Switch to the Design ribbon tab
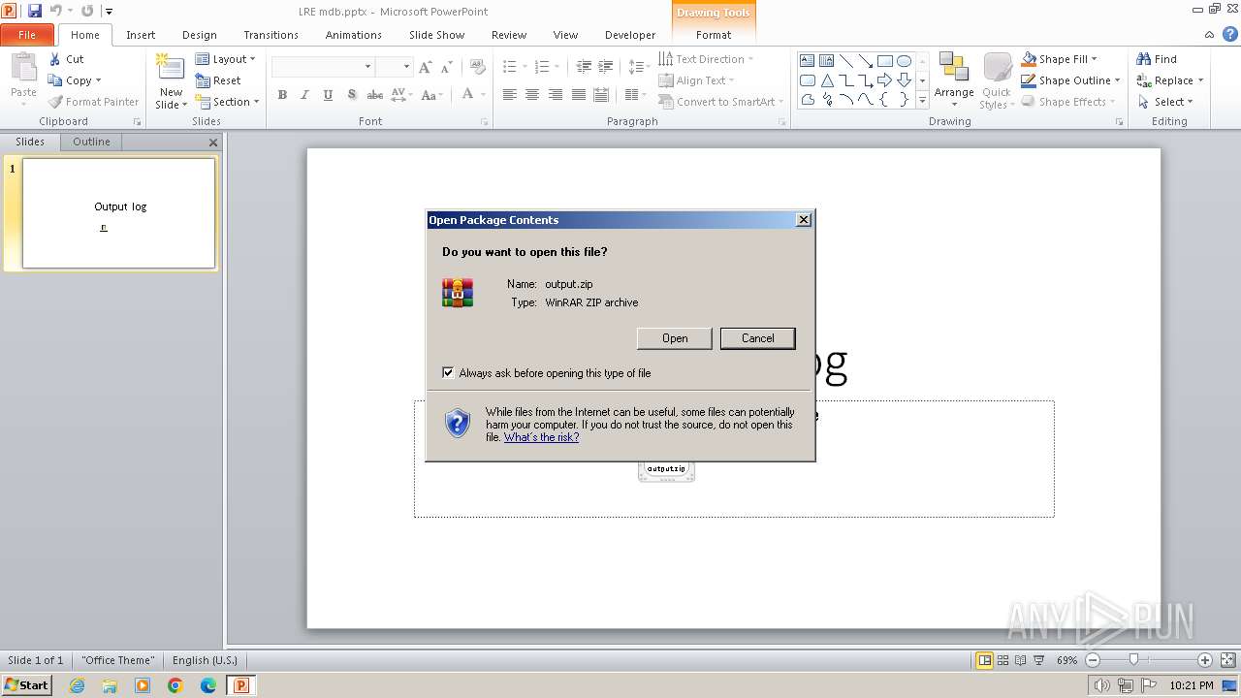 (200, 35)
